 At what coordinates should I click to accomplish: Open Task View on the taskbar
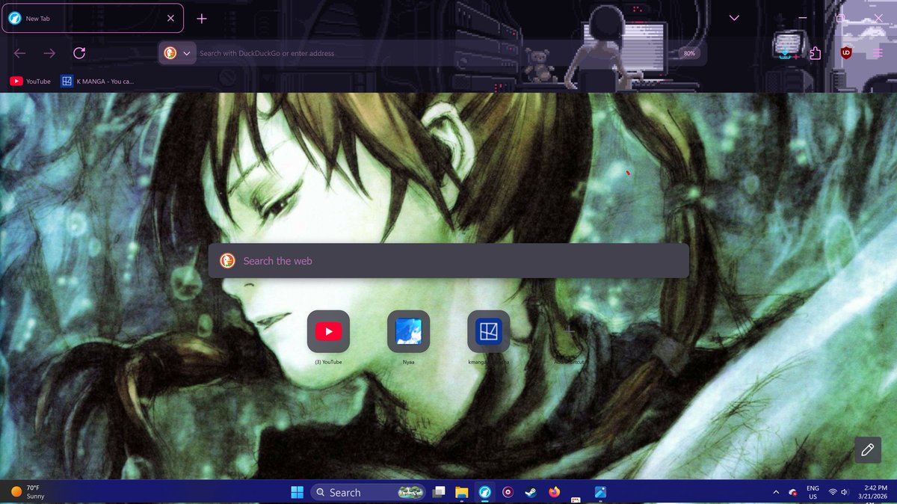click(439, 492)
